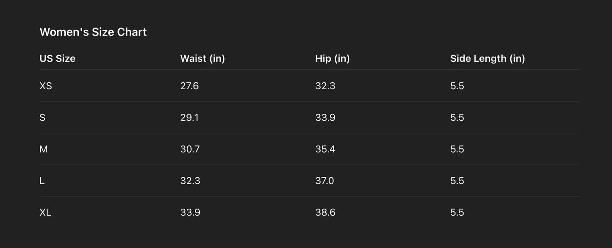Click the 29.1 waist value for S
The height and width of the screenshot is (248, 612).
189,117
